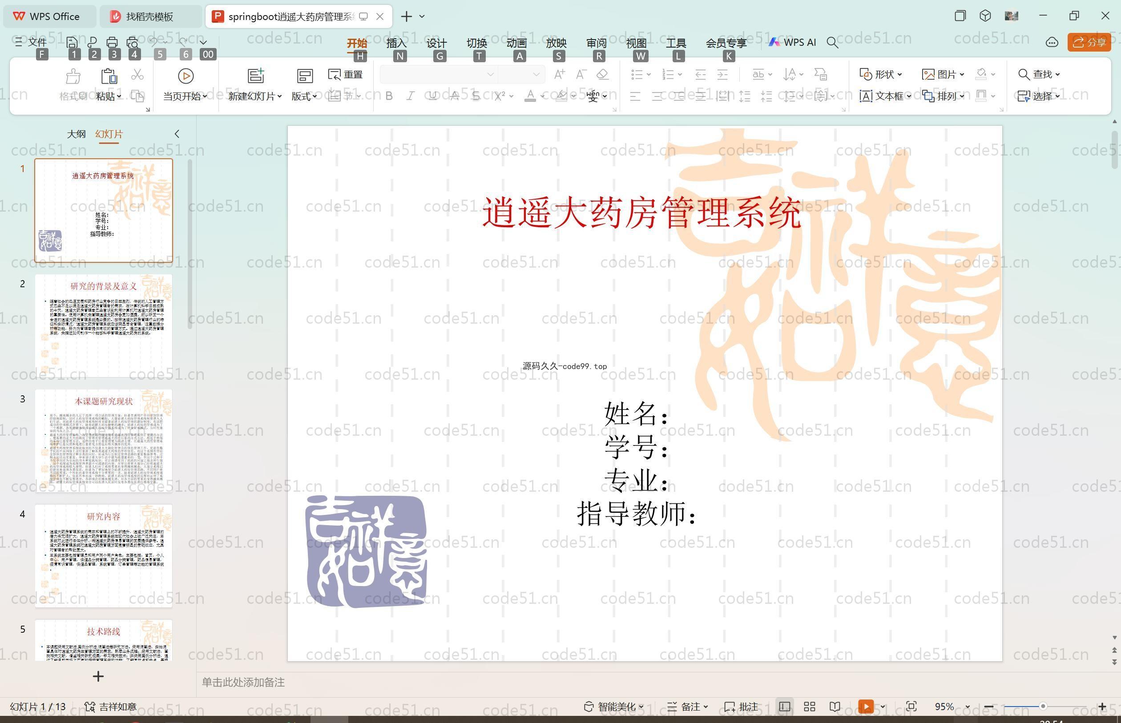The image size is (1121, 723).
Task: Toggle Bold formatting
Action: coord(389,96)
